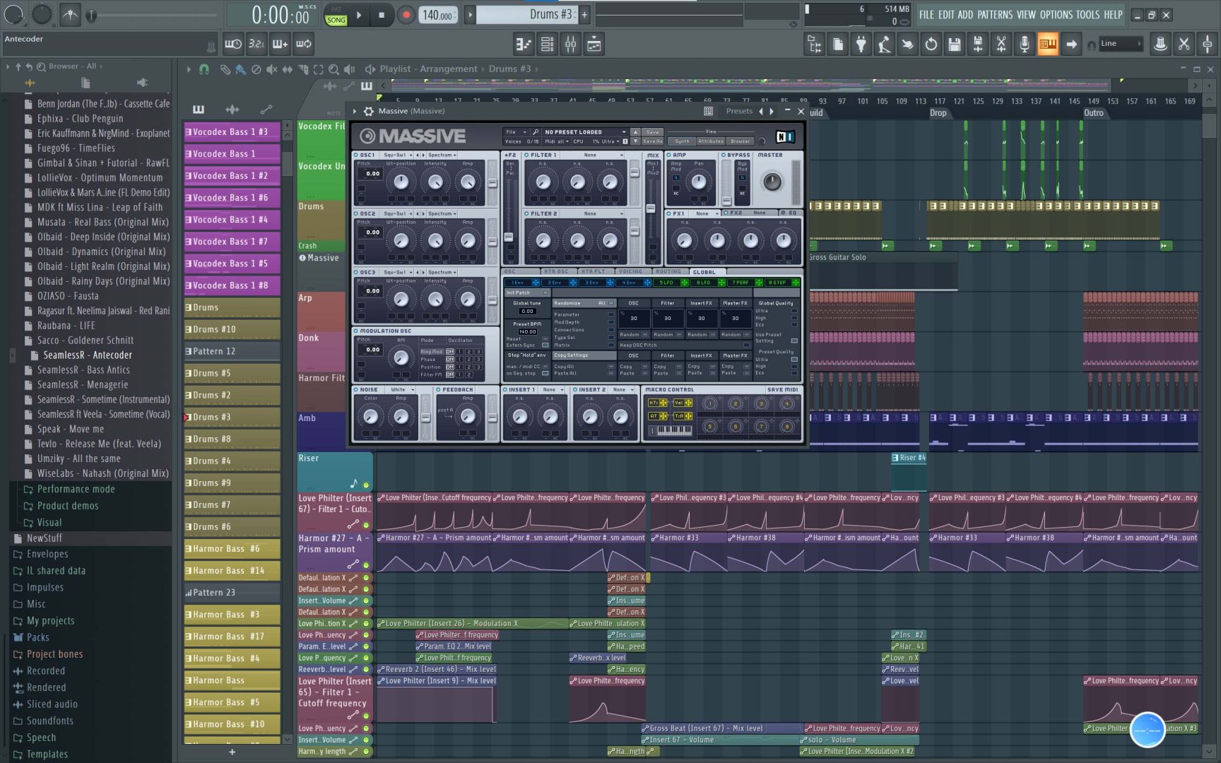Click the red Record button
The image size is (1221, 763).
point(406,15)
